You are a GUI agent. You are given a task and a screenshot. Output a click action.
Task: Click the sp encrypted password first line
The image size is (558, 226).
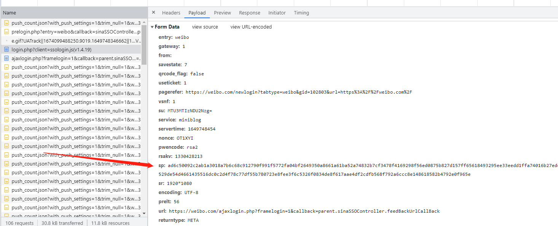(x=363, y=166)
